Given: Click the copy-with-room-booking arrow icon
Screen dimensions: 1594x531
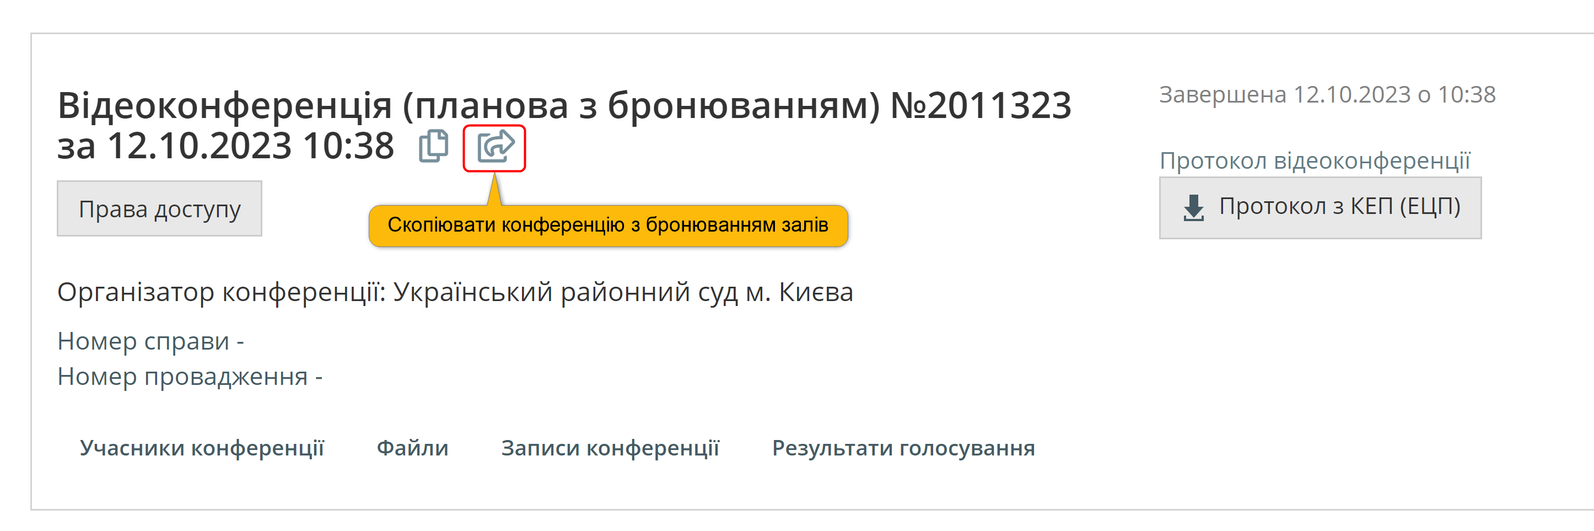Looking at the screenshot, I should [x=495, y=147].
